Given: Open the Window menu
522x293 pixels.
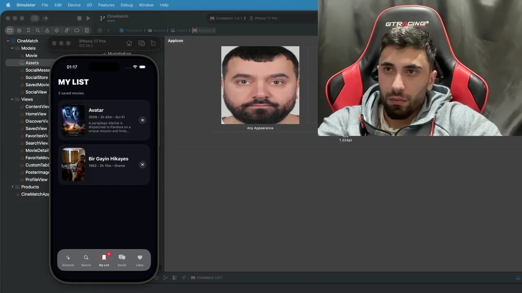Looking at the screenshot, I should pyautogui.click(x=146, y=5).
